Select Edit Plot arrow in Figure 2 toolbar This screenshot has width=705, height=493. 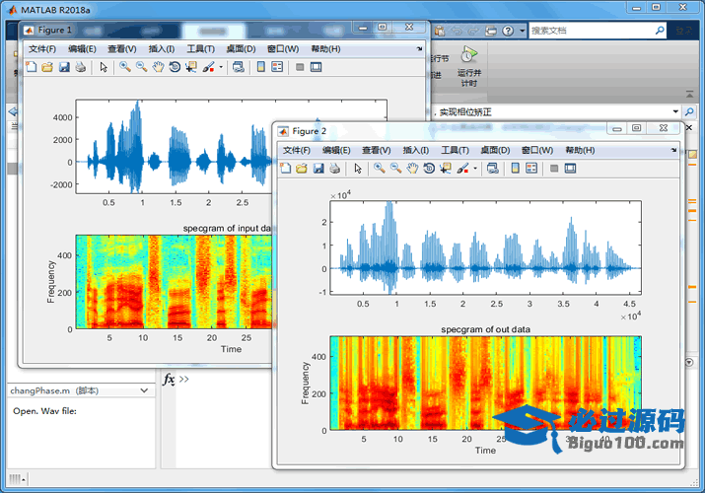click(358, 168)
